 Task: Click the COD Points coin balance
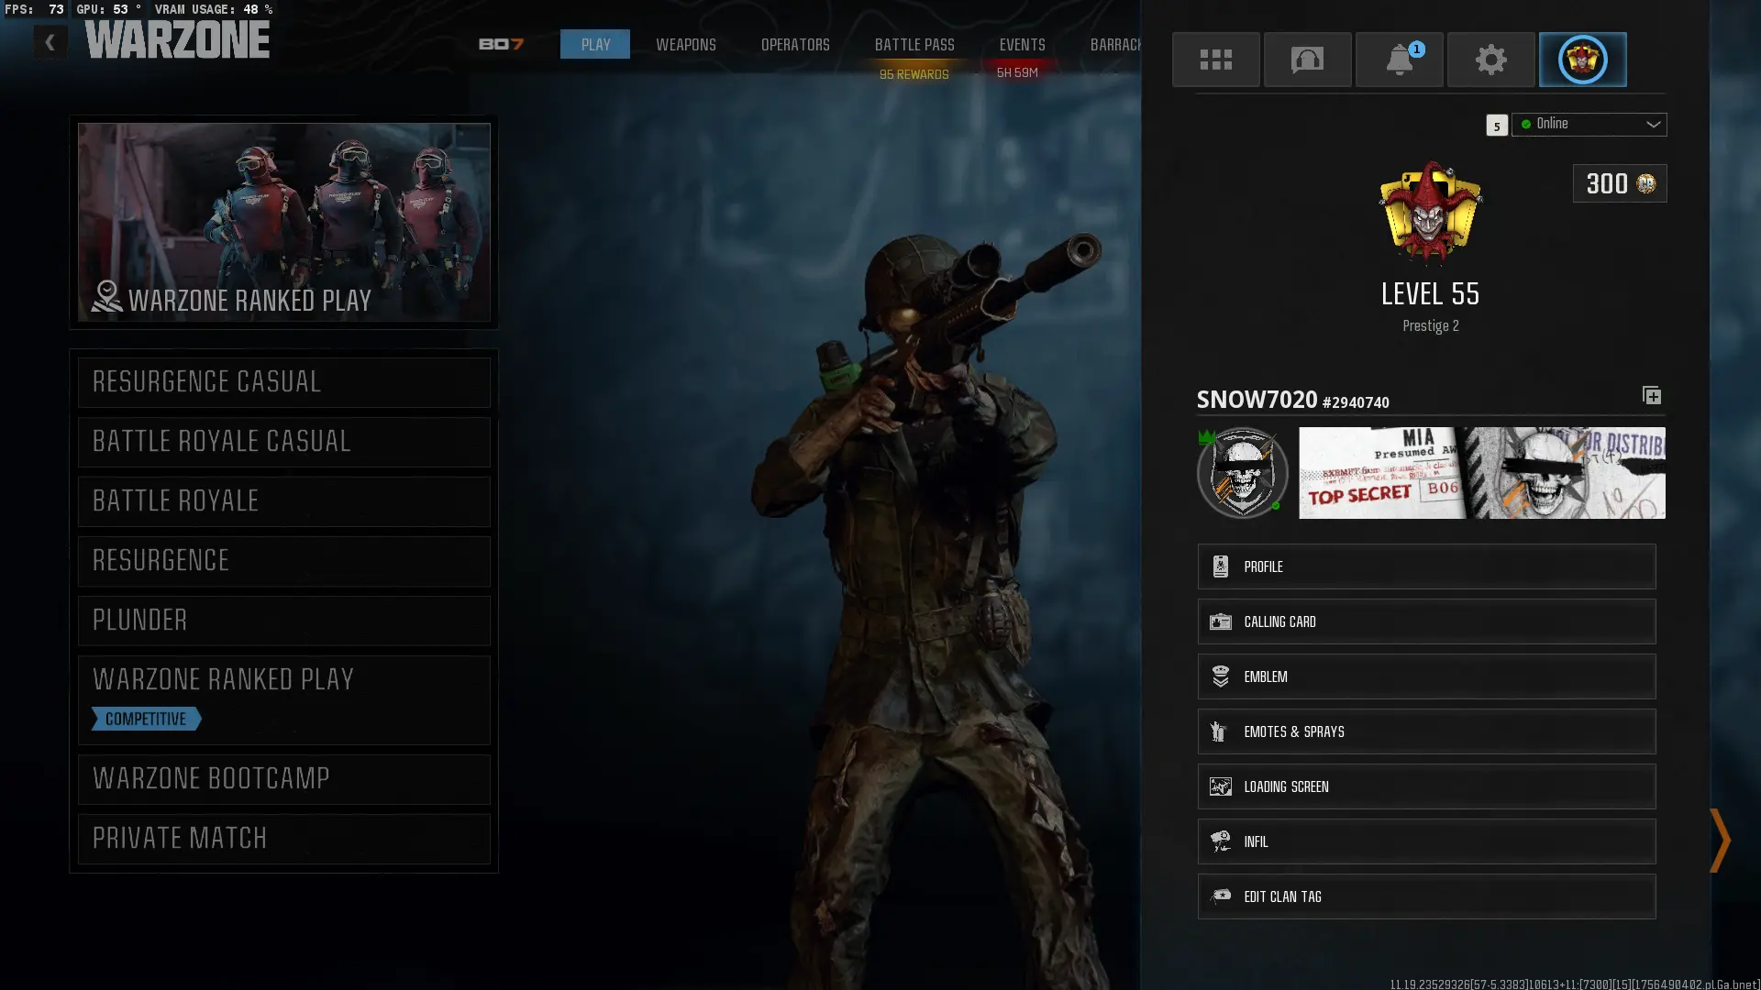(x=1620, y=183)
